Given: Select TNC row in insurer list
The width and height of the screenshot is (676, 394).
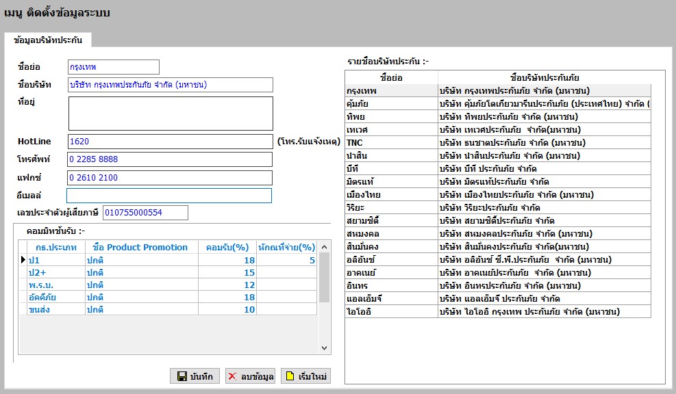Looking at the screenshot, I should coord(498,142).
